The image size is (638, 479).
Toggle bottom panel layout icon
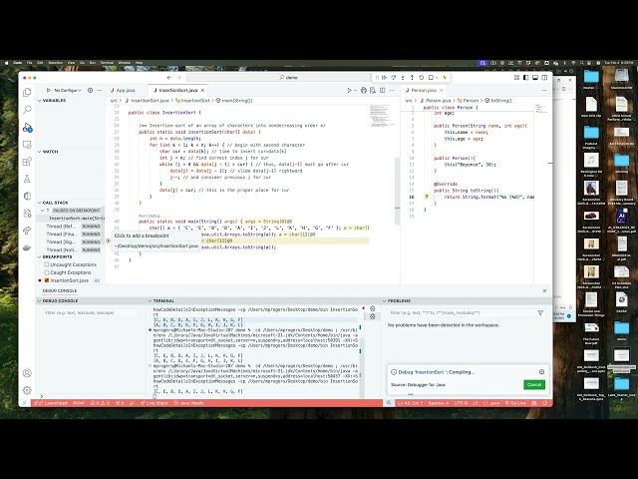[535, 78]
